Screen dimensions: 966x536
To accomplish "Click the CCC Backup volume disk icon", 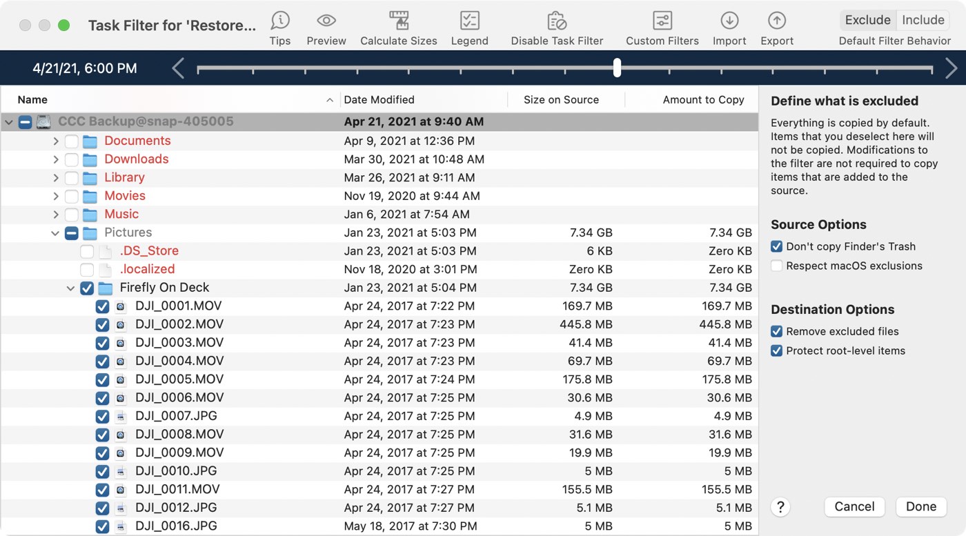I will (x=44, y=122).
